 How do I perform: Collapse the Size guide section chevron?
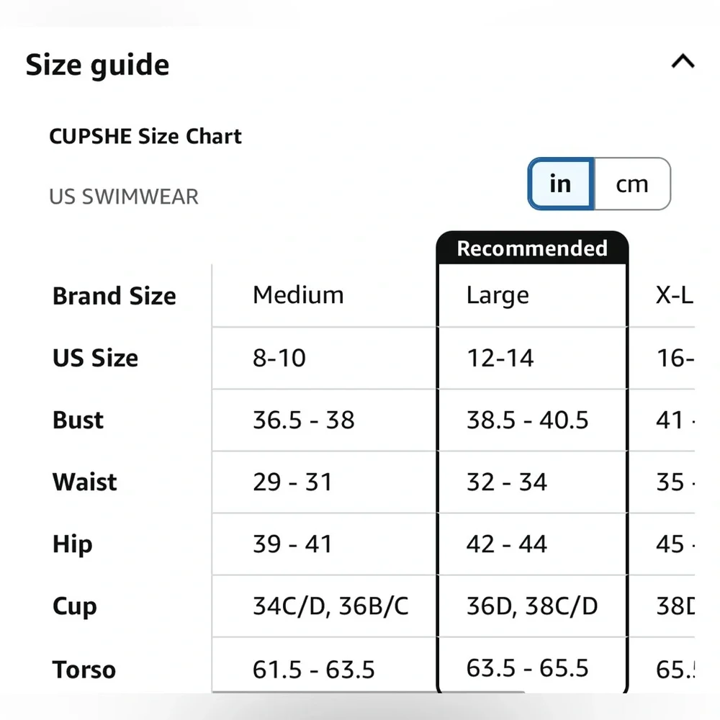tap(683, 61)
